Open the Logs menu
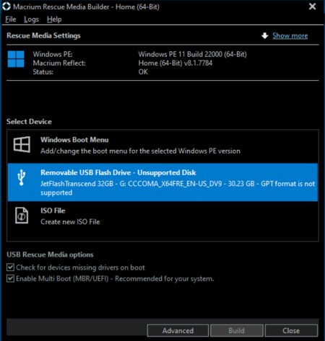 click(x=31, y=19)
